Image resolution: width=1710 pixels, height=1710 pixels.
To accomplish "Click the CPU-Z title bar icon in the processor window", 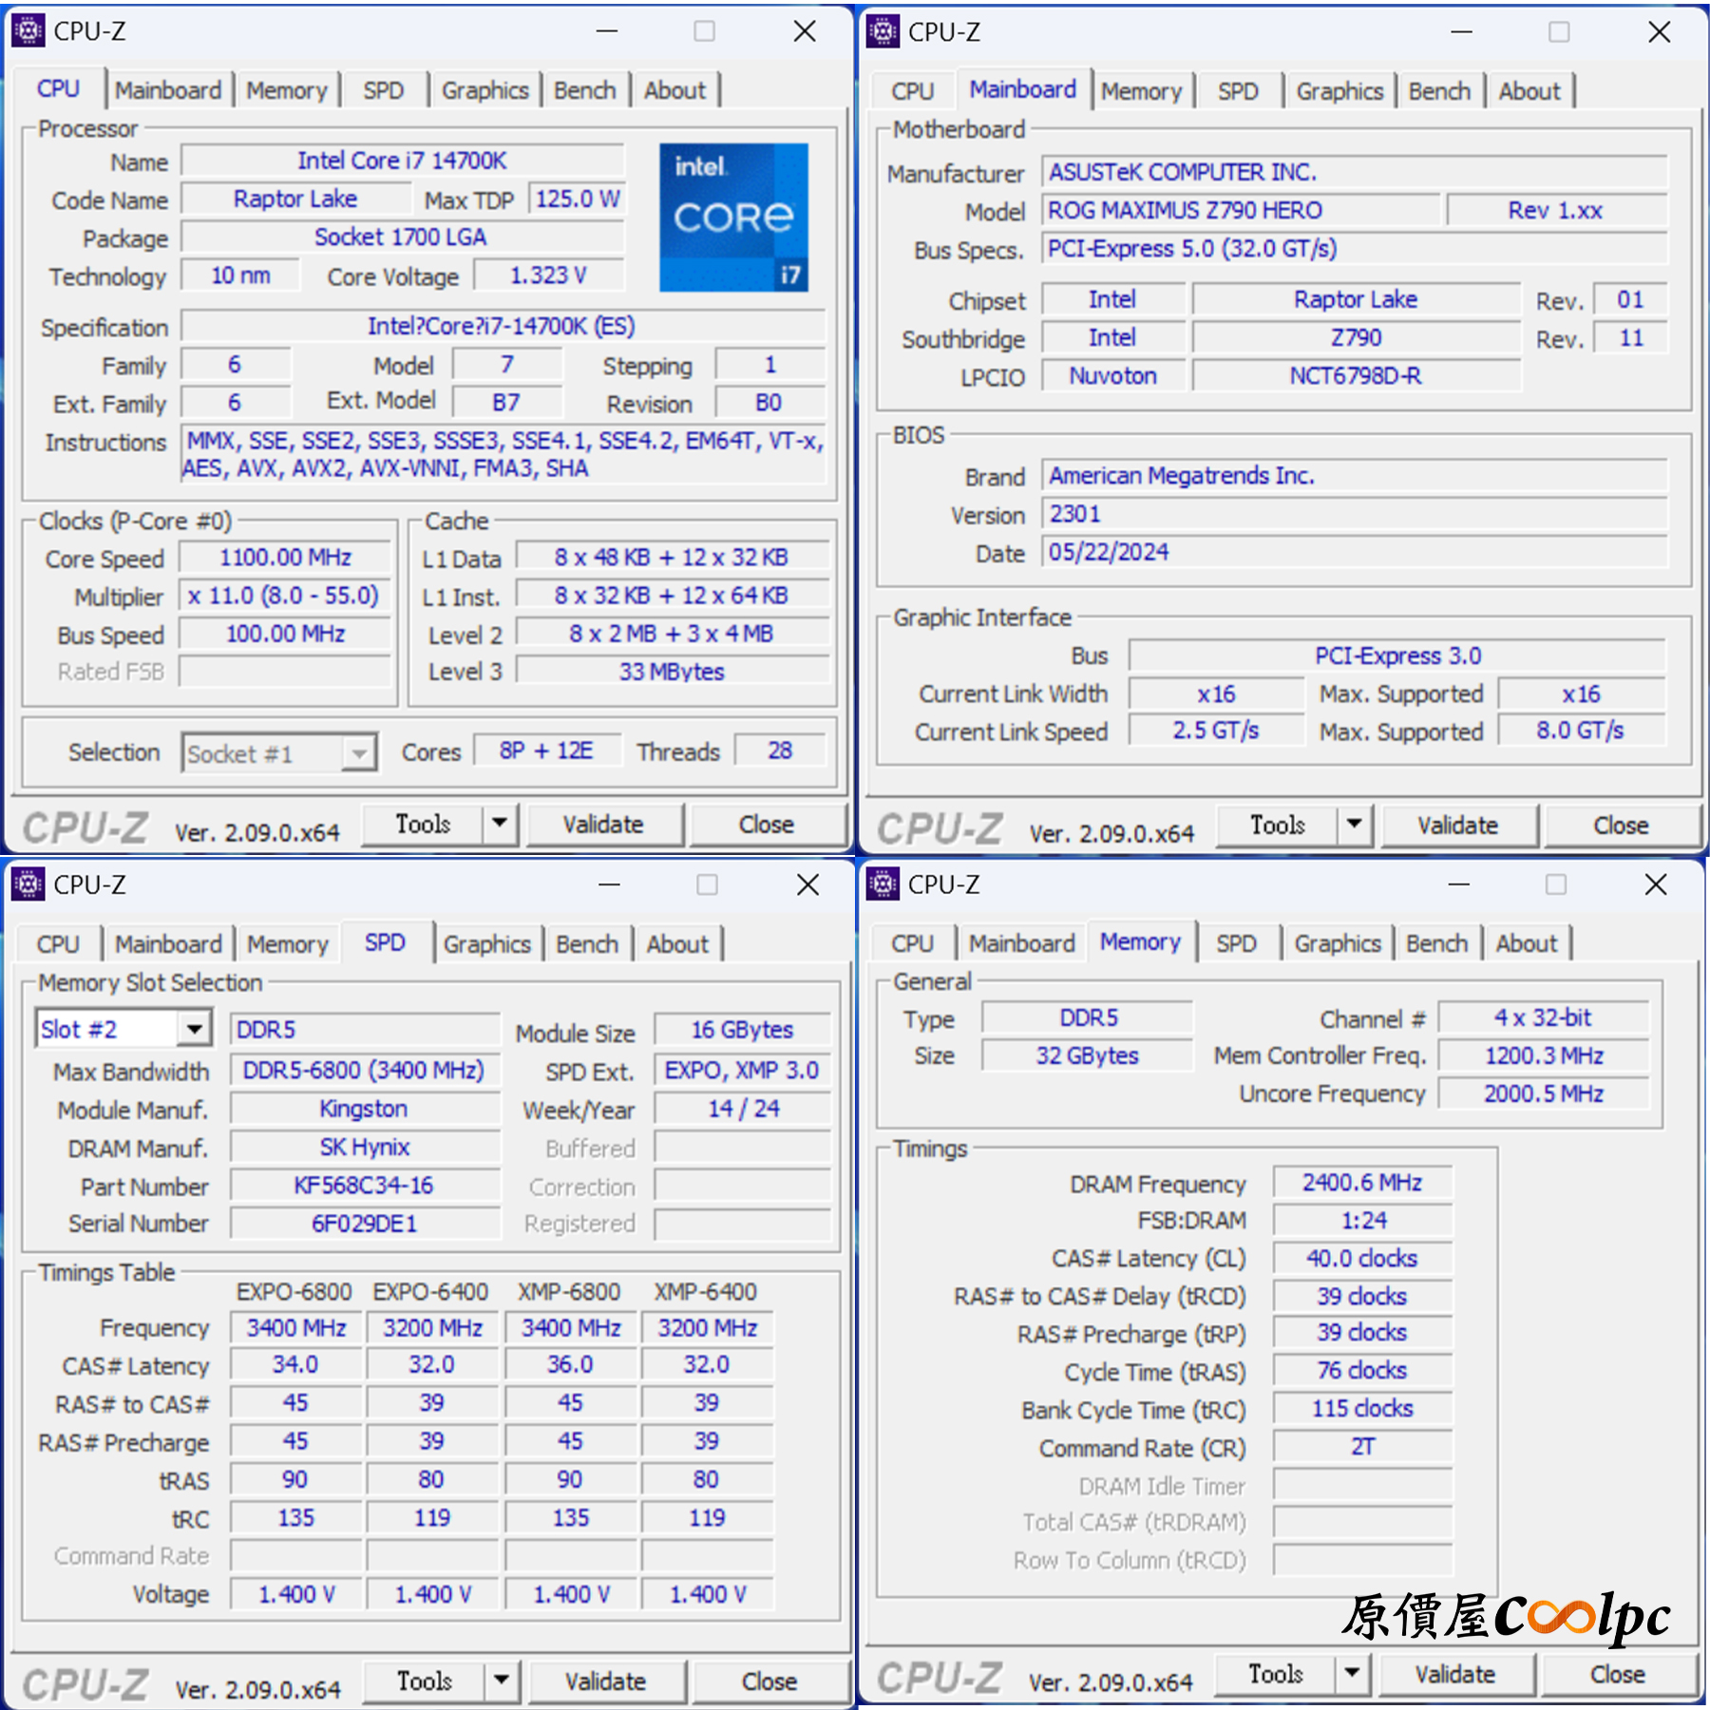I will [28, 31].
